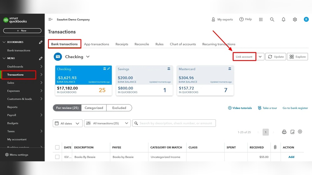Switch to Receipts tab
This screenshot has height=175, width=312.
(122, 44)
